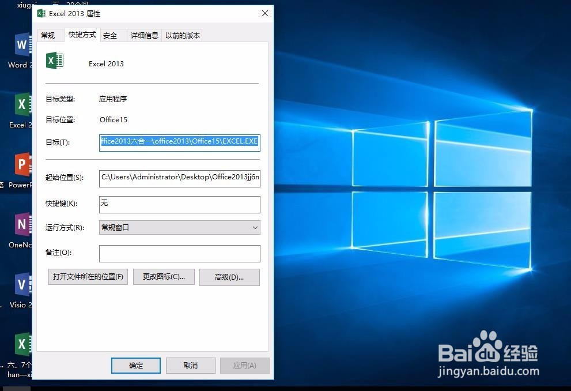Select the Excel desktop shortcut icon
571x391 pixels.
point(23,104)
